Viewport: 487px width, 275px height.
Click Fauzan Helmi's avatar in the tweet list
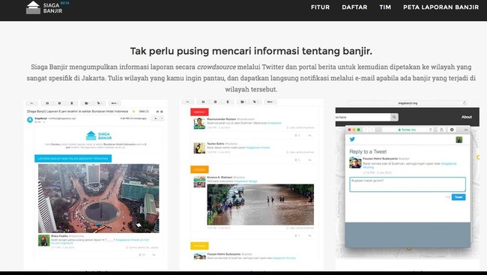coord(199,256)
